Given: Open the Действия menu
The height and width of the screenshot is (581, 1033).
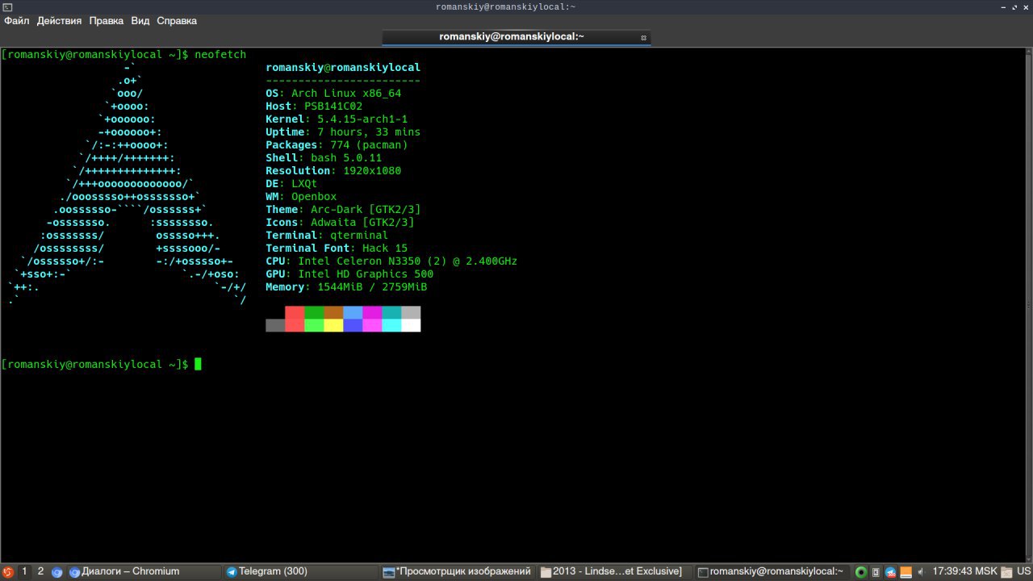Looking at the screenshot, I should (59, 20).
